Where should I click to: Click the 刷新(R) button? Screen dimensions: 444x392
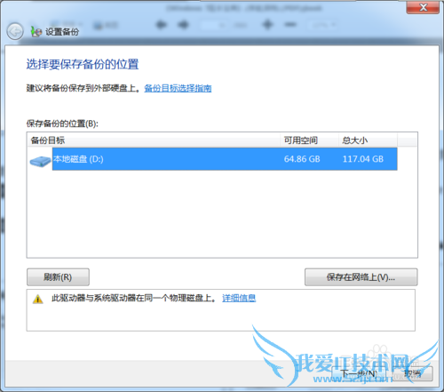pos(58,277)
